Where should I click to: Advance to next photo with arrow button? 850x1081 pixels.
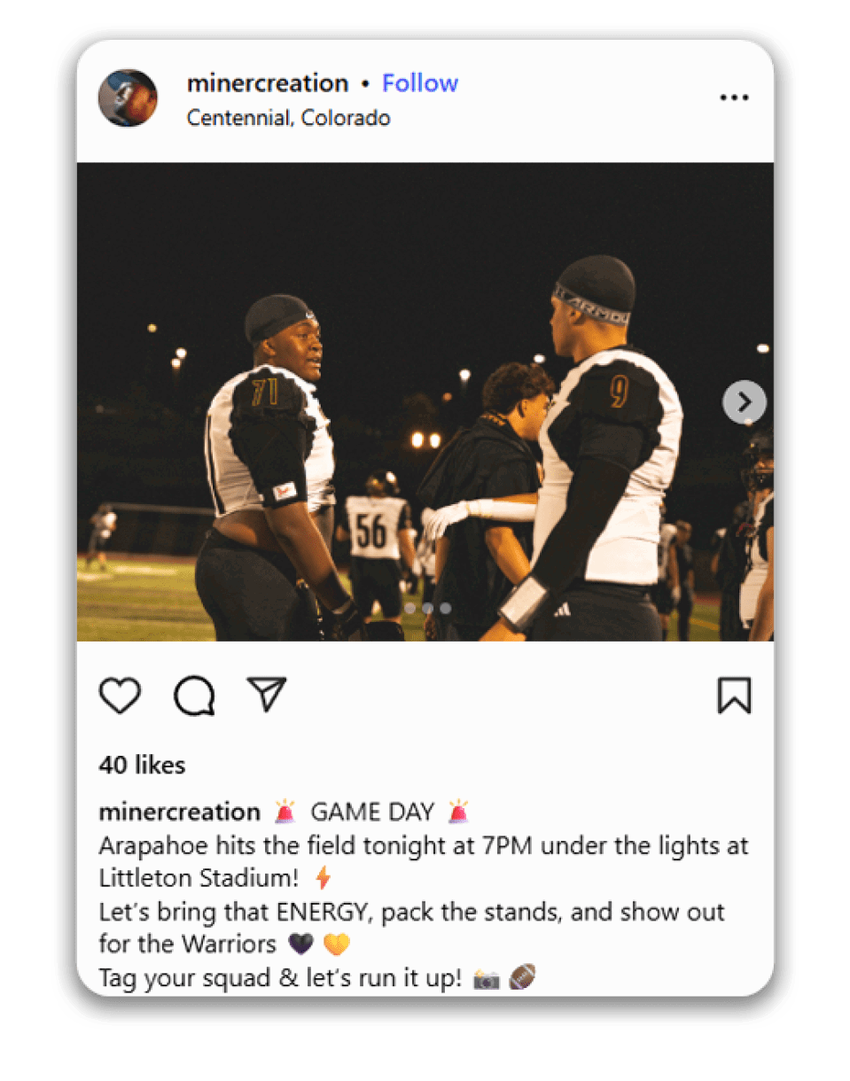pos(744,402)
